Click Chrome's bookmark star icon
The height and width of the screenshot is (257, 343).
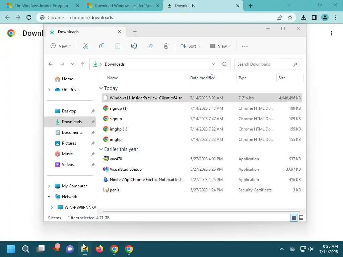click(x=290, y=17)
